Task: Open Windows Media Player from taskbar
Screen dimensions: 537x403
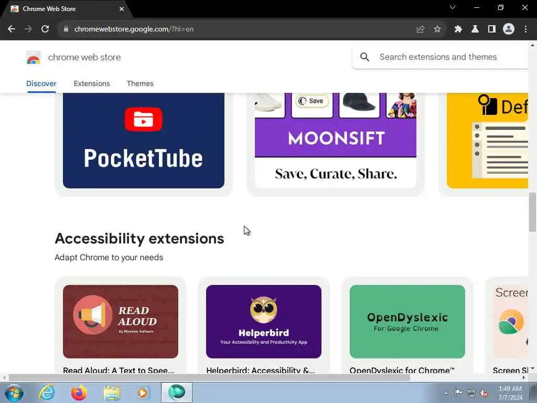Action: [144, 393]
